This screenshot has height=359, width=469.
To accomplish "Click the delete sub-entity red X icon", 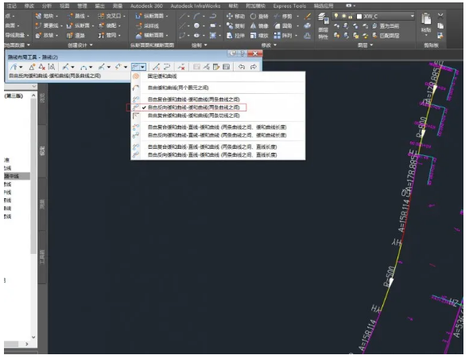I will coord(181,67).
